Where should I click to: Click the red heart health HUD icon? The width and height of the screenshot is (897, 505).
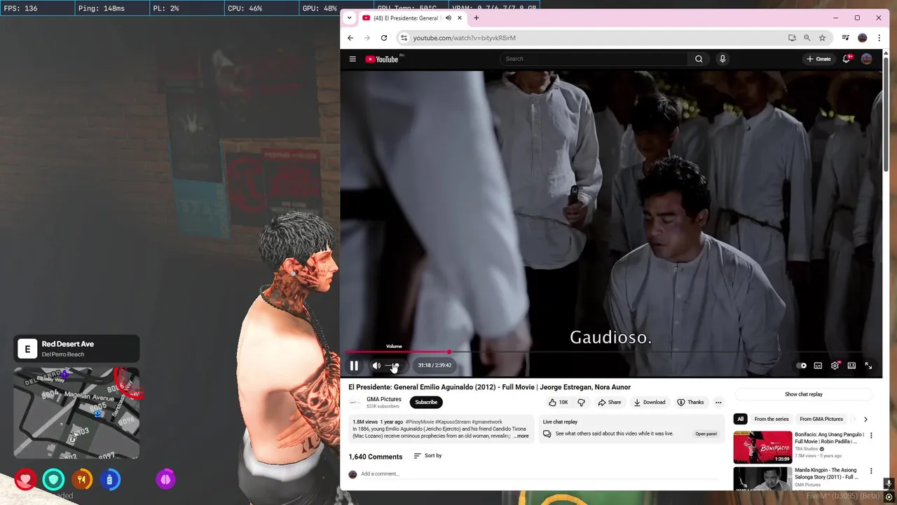click(x=25, y=480)
